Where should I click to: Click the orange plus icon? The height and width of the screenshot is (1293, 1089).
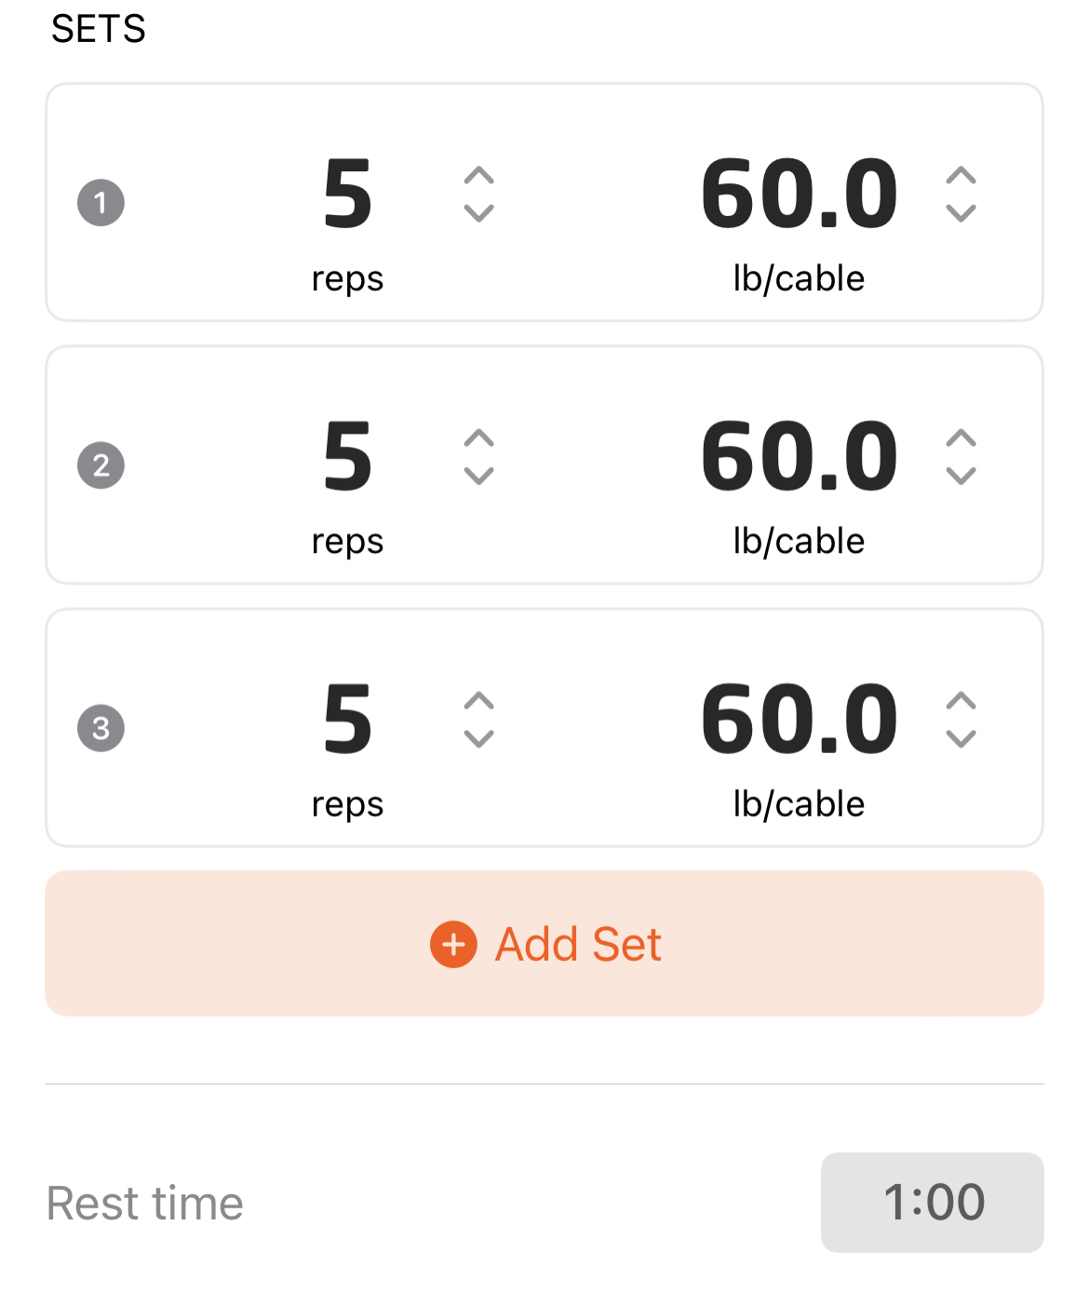[453, 945]
